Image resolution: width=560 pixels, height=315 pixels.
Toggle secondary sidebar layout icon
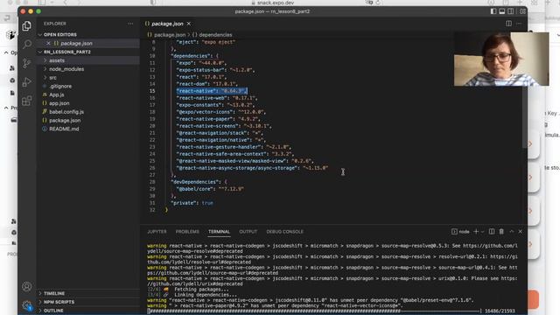511,11
